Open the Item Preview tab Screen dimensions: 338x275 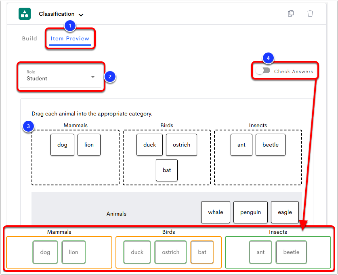[x=70, y=39]
